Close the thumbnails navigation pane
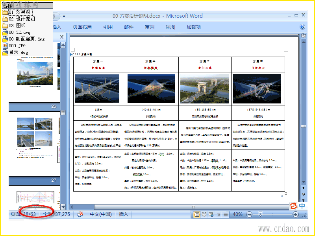Screen dimensions: 315x236 [62, 37]
